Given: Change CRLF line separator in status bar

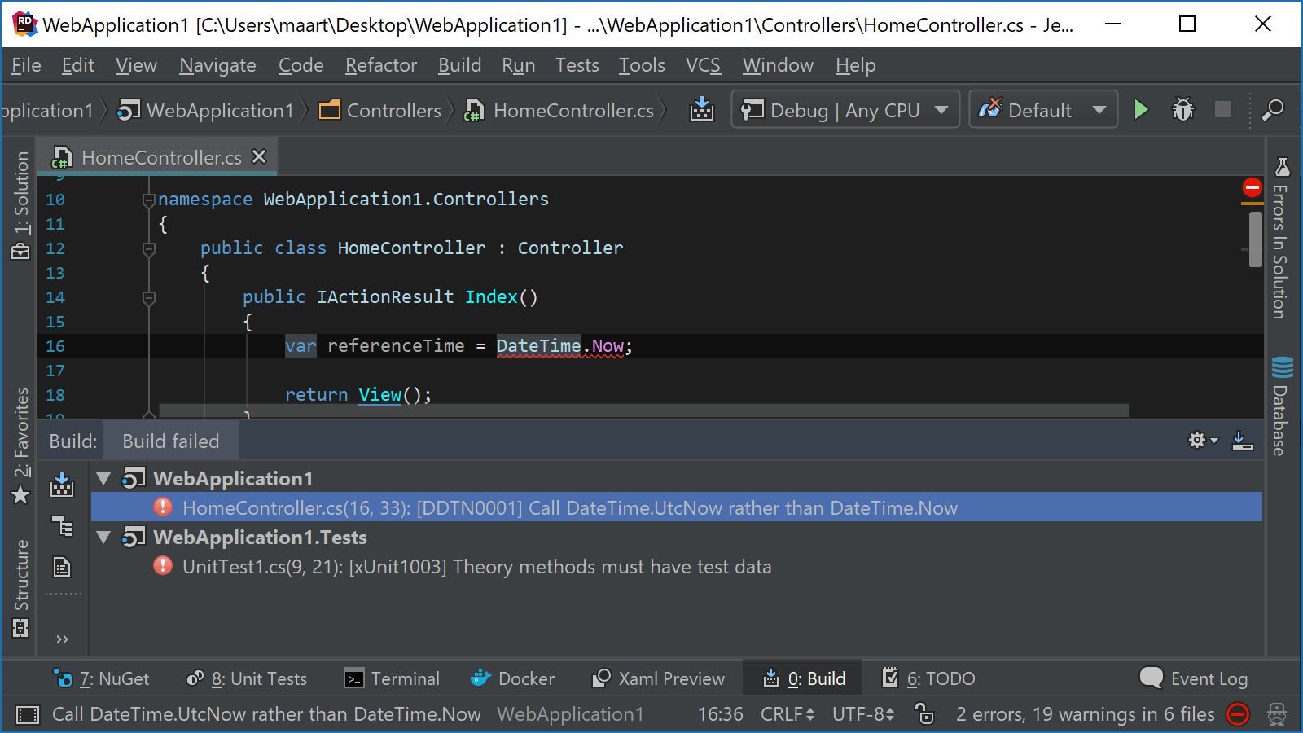Looking at the screenshot, I should pyautogui.click(x=787, y=714).
